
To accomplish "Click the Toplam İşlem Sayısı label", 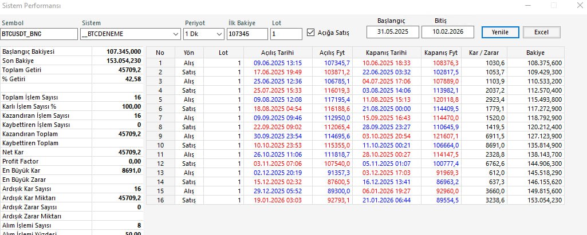I will (30, 97).
